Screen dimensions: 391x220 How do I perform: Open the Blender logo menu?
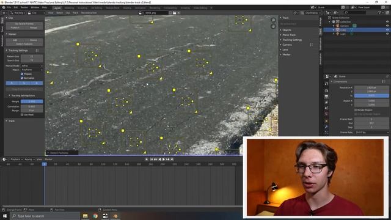click(4, 7)
